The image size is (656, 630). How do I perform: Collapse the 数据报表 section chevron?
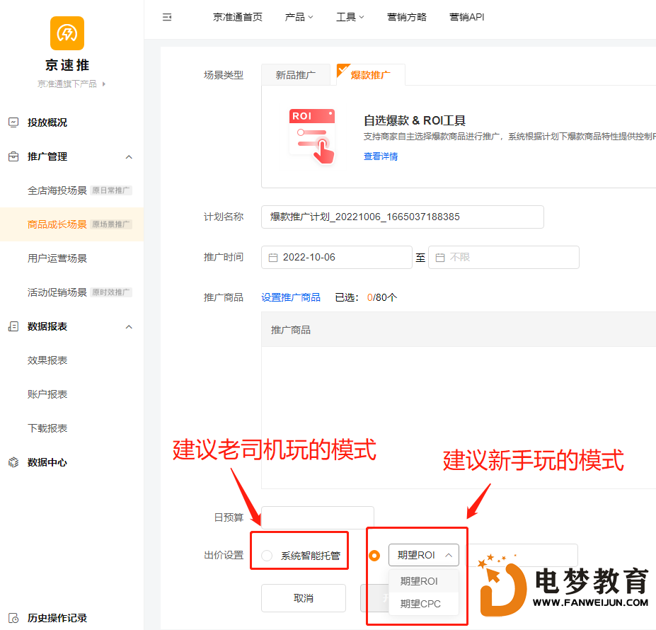click(x=129, y=327)
